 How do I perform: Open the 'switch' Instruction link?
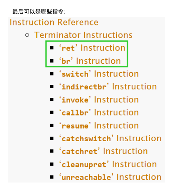coord(99,74)
